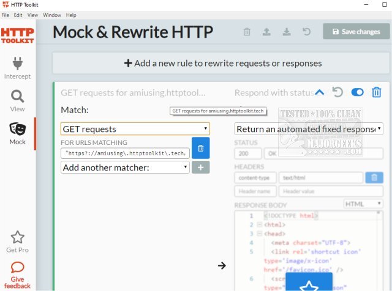Open the Intercept page from sidebar
This screenshot has height=291, width=392.
click(x=17, y=68)
